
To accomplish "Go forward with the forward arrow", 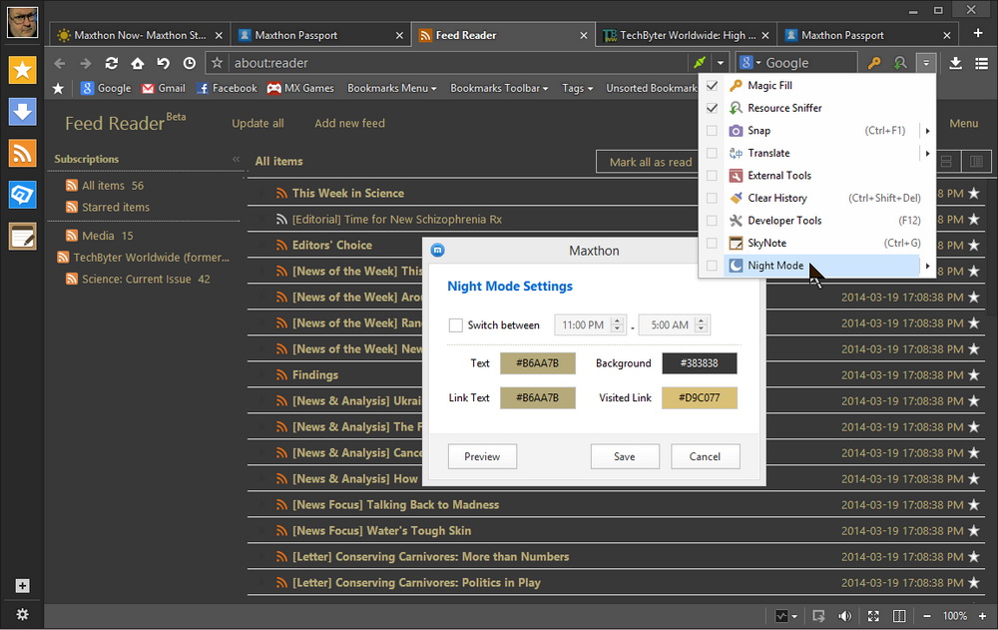I will click(x=85, y=63).
